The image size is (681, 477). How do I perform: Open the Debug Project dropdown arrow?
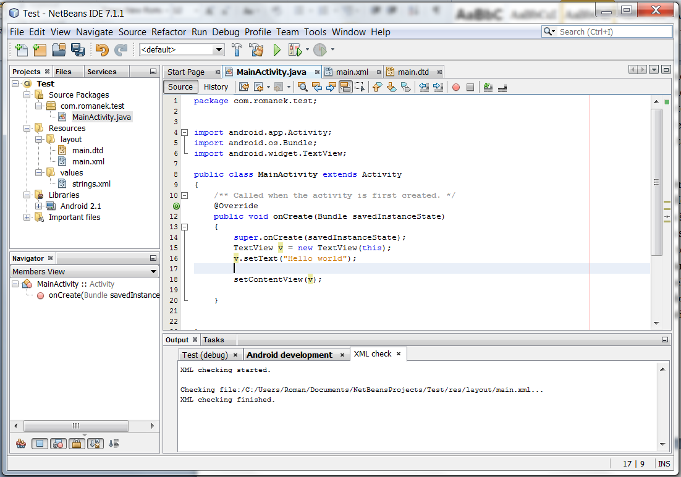pos(307,49)
